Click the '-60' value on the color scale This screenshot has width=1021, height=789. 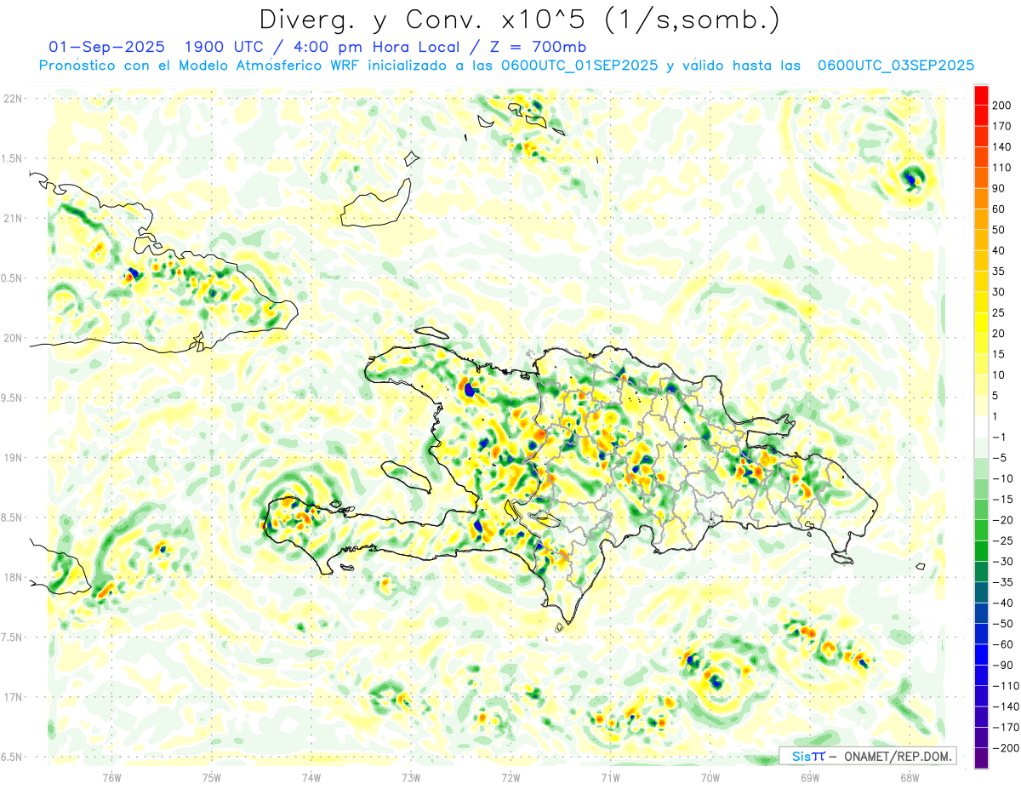click(x=1002, y=645)
